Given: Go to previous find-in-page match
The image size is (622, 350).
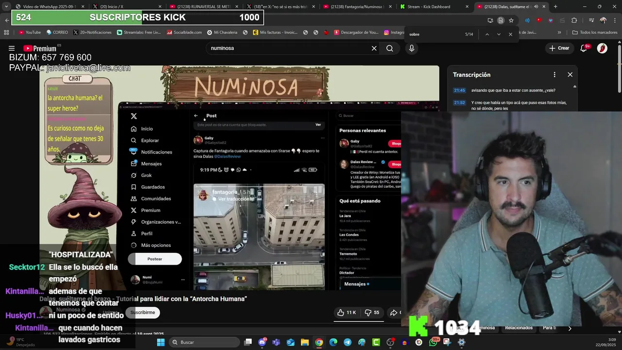Looking at the screenshot, I should (x=487, y=34).
